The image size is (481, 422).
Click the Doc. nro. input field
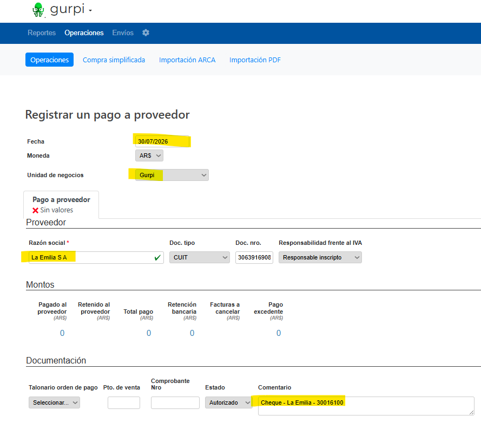pyautogui.click(x=254, y=257)
